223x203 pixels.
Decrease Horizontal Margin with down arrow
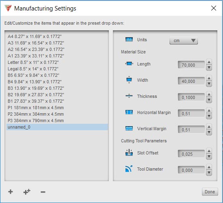[x=209, y=116]
